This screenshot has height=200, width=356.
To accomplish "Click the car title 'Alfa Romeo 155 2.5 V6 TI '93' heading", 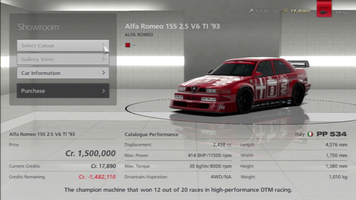I will tap(172, 26).
